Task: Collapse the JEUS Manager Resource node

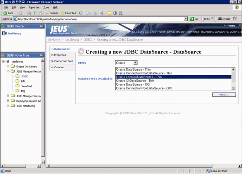Action: click(x=8, y=71)
